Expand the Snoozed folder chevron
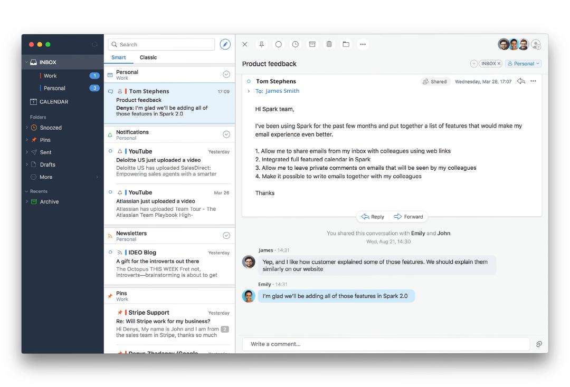This screenshot has width=570, height=387. point(26,128)
